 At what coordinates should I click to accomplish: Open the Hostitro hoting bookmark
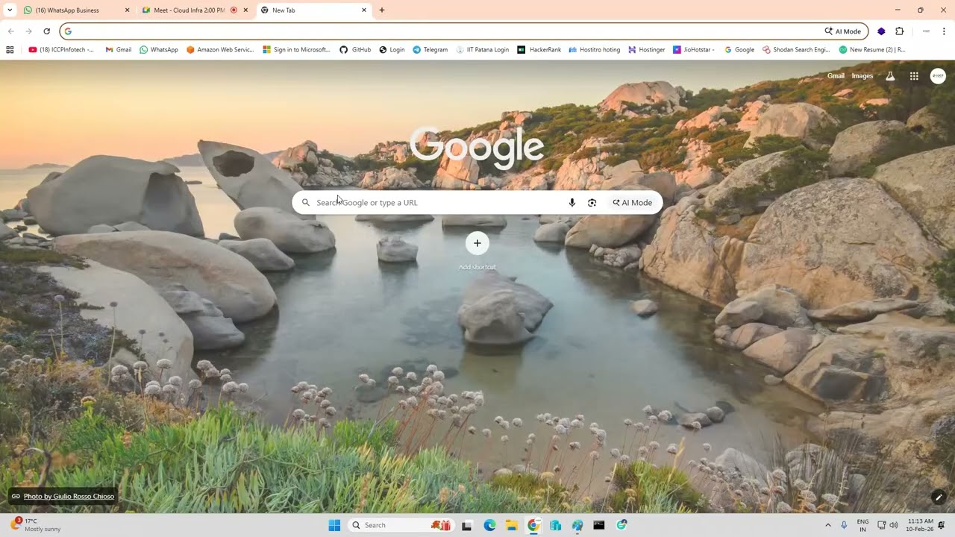pyautogui.click(x=595, y=50)
